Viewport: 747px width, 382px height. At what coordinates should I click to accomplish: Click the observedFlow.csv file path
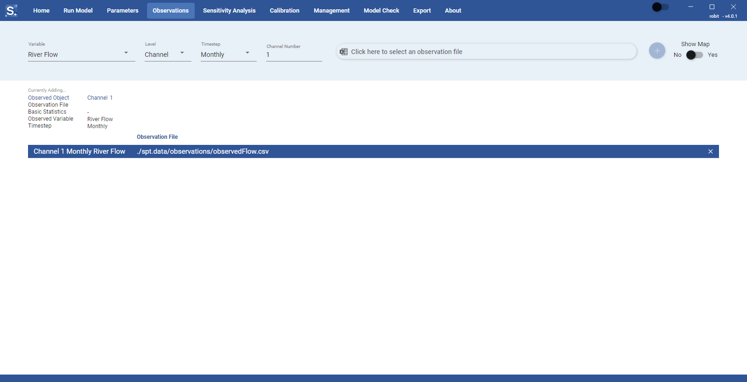(203, 151)
